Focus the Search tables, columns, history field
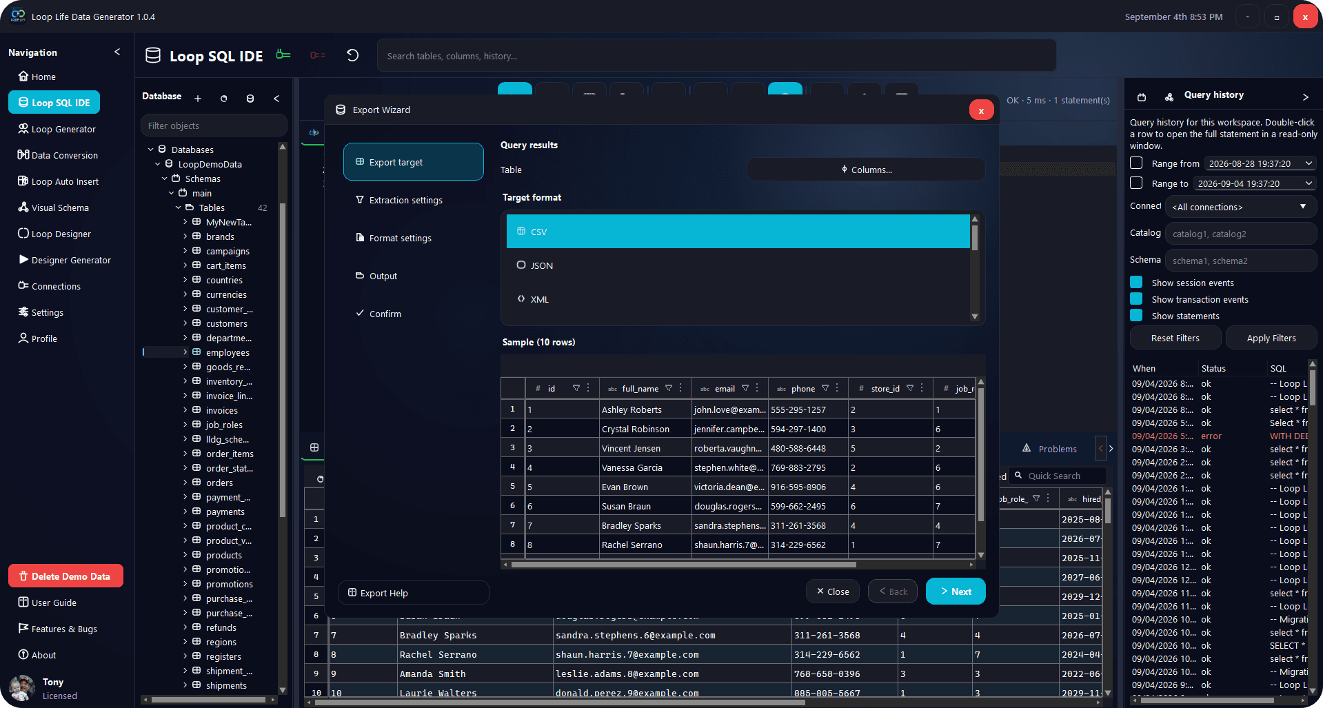The width and height of the screenshot is (1323, 708). coord(716,56)
